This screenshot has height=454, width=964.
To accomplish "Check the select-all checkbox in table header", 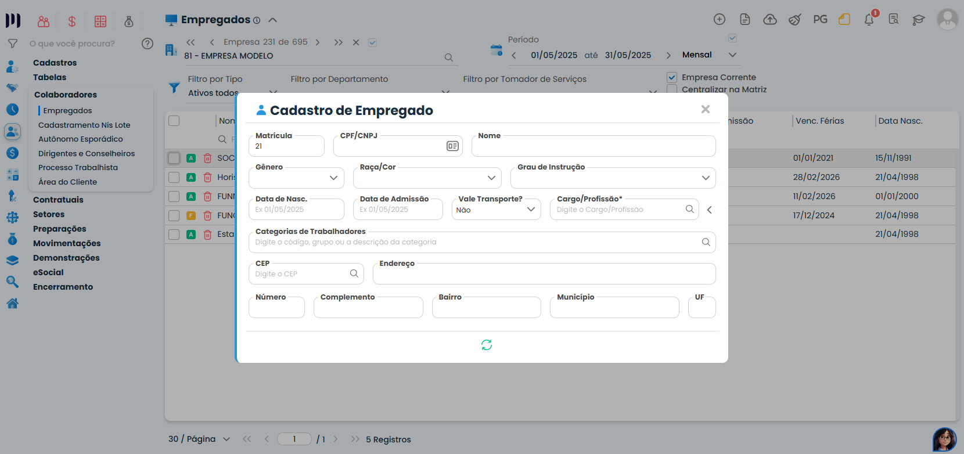I will [x=174, y=121].
